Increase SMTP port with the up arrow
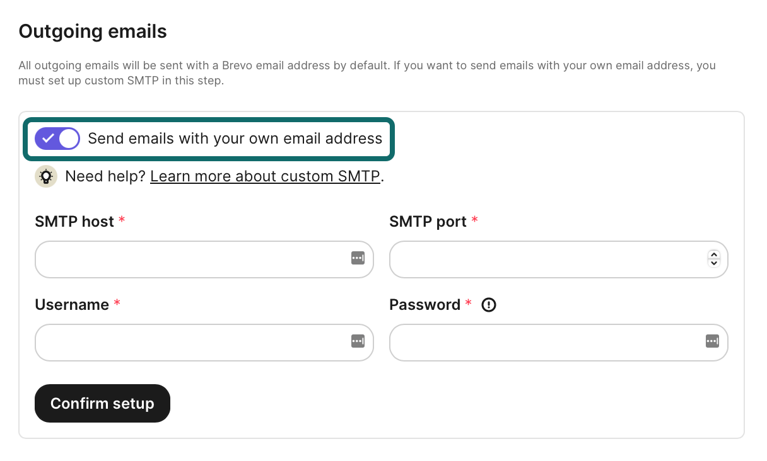This screenshot has height=461, width=767. pyautogui.click(x=713, y=254)
